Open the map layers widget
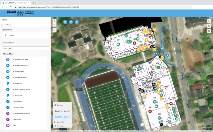The width and height of the screenshot is (213, 132). [x=209, y=26]
